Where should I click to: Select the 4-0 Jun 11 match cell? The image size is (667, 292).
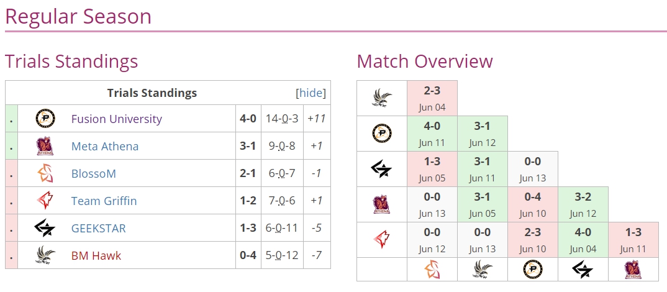[432, 134]
